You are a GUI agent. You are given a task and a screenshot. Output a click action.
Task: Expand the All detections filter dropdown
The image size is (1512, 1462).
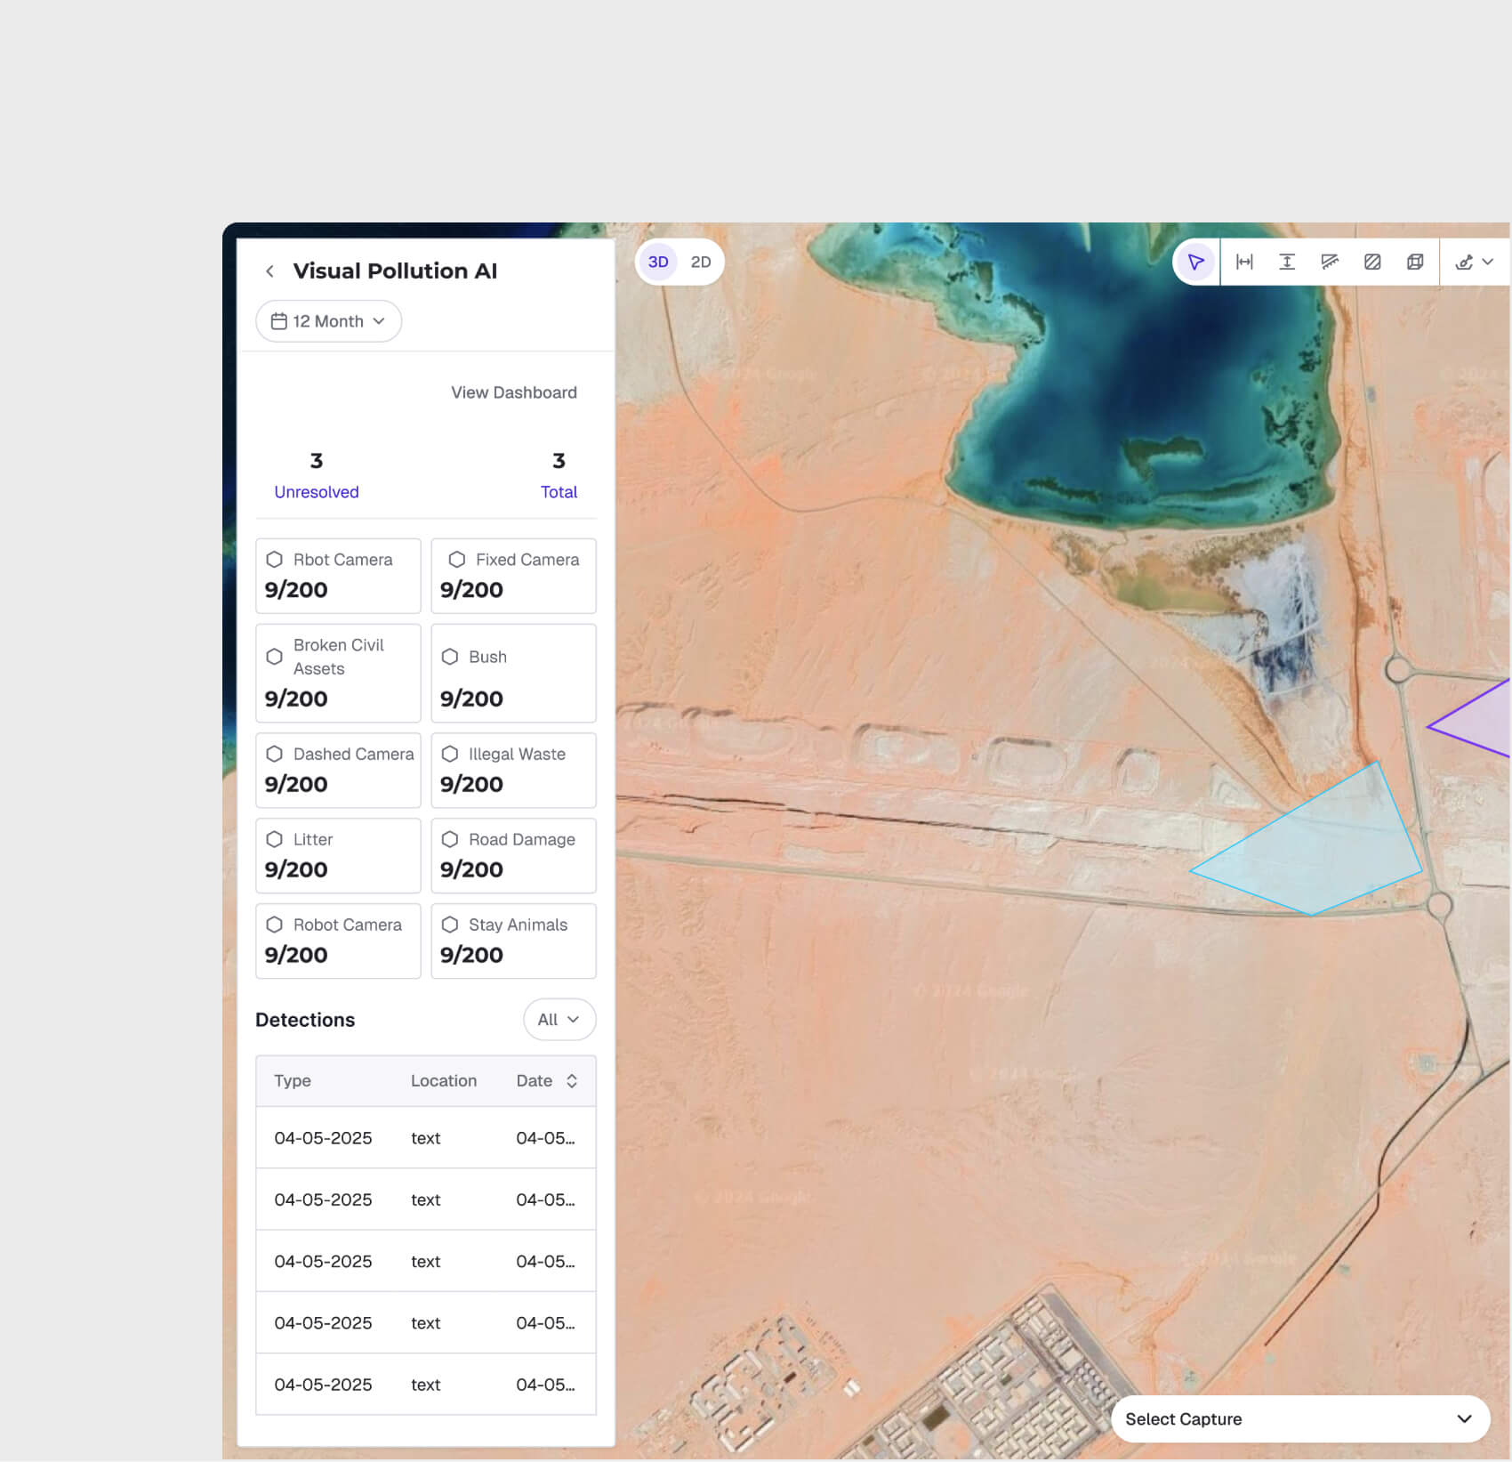coord(559,1020)
